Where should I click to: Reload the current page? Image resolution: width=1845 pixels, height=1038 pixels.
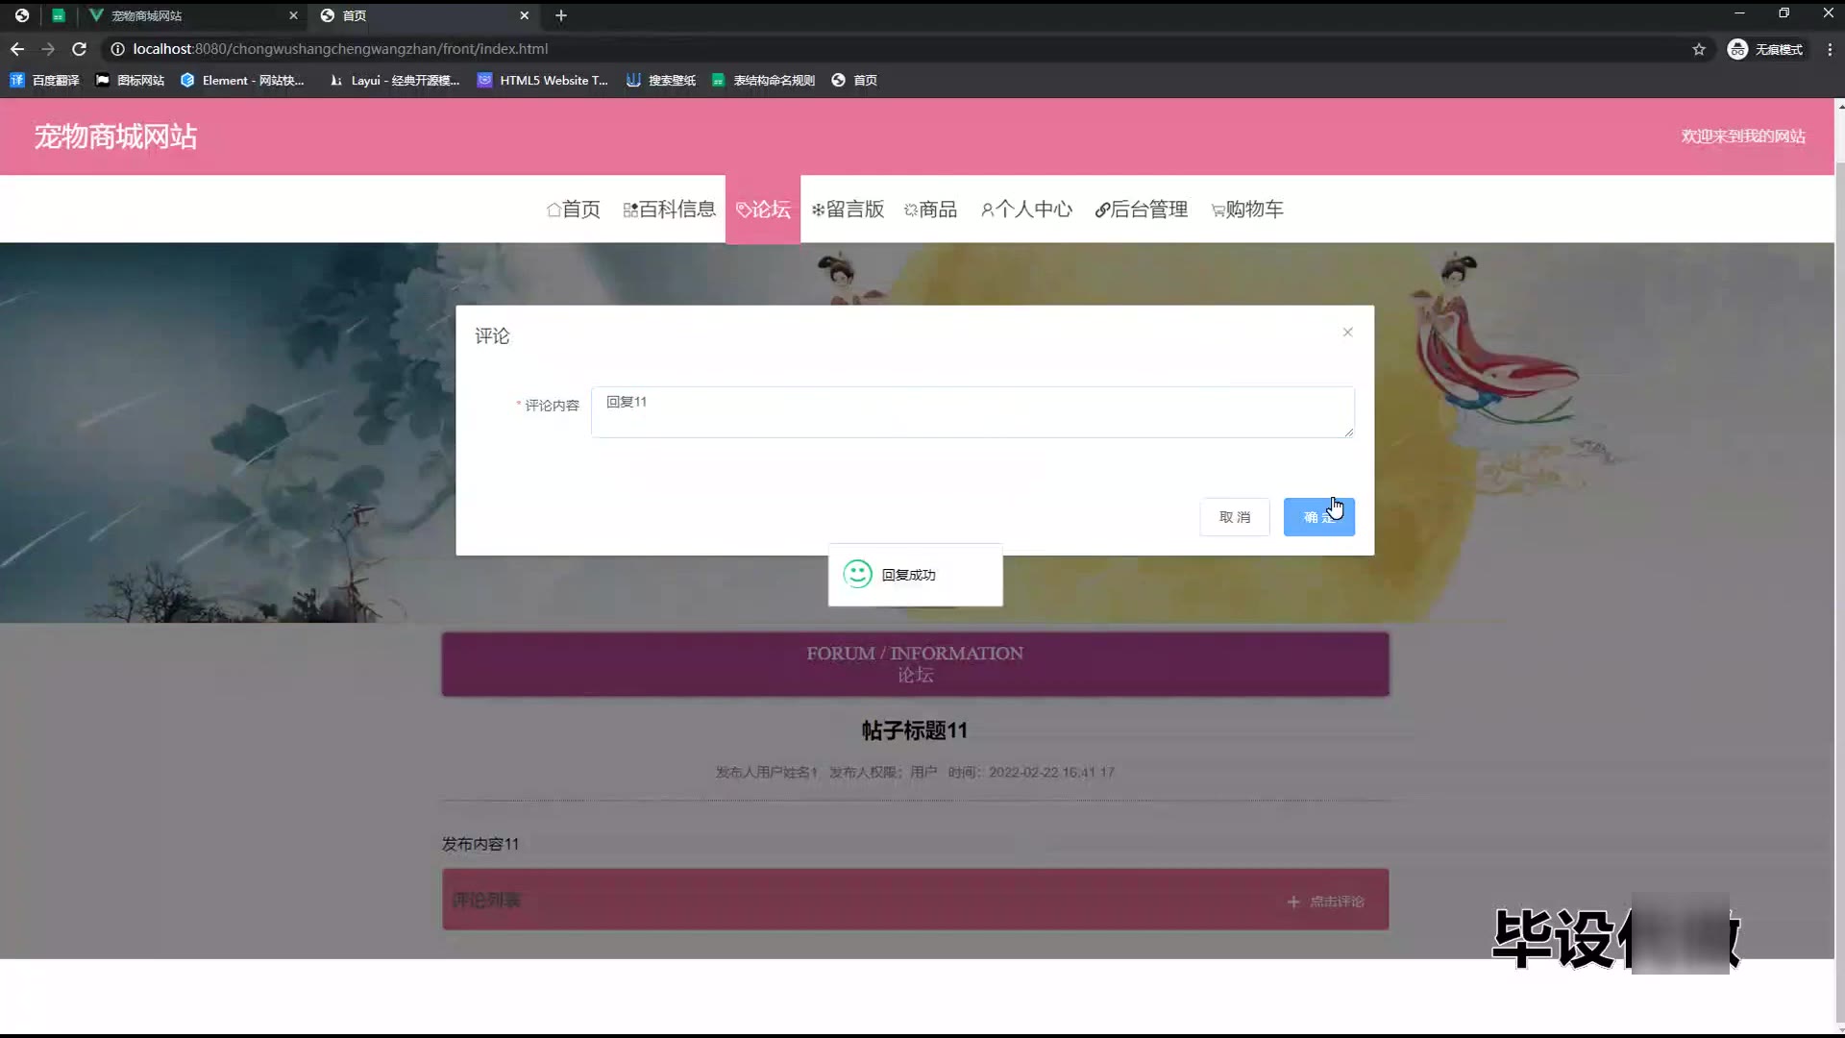pos(80,49)
